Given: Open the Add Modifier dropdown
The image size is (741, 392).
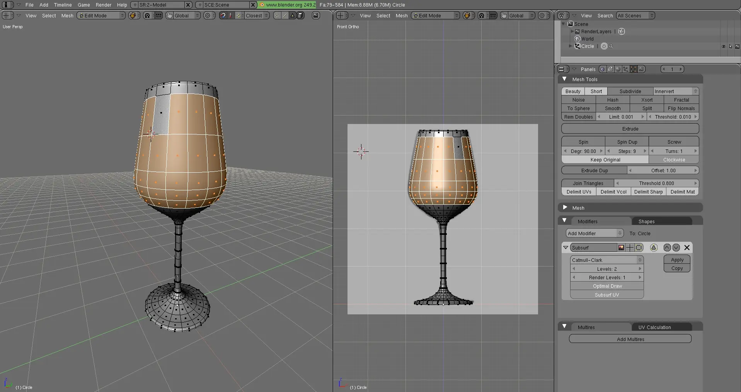Looking at the screenshot, I should 595,233.
